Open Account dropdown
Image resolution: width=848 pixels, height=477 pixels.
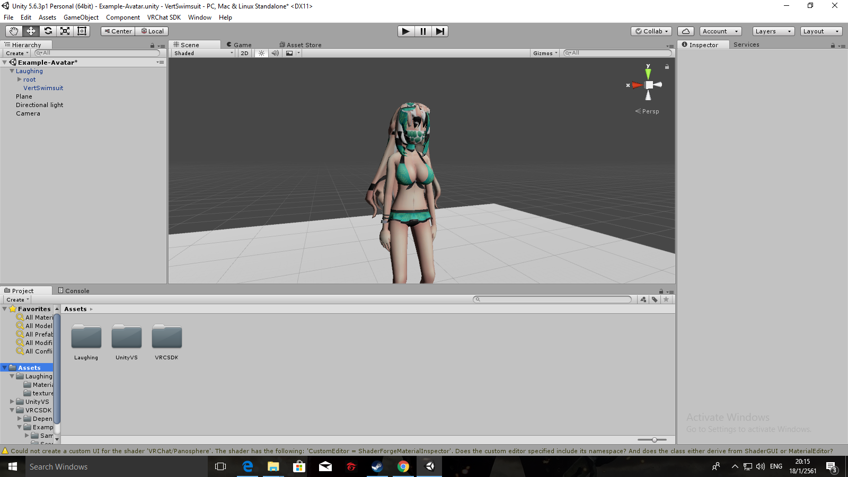point(720,31)
